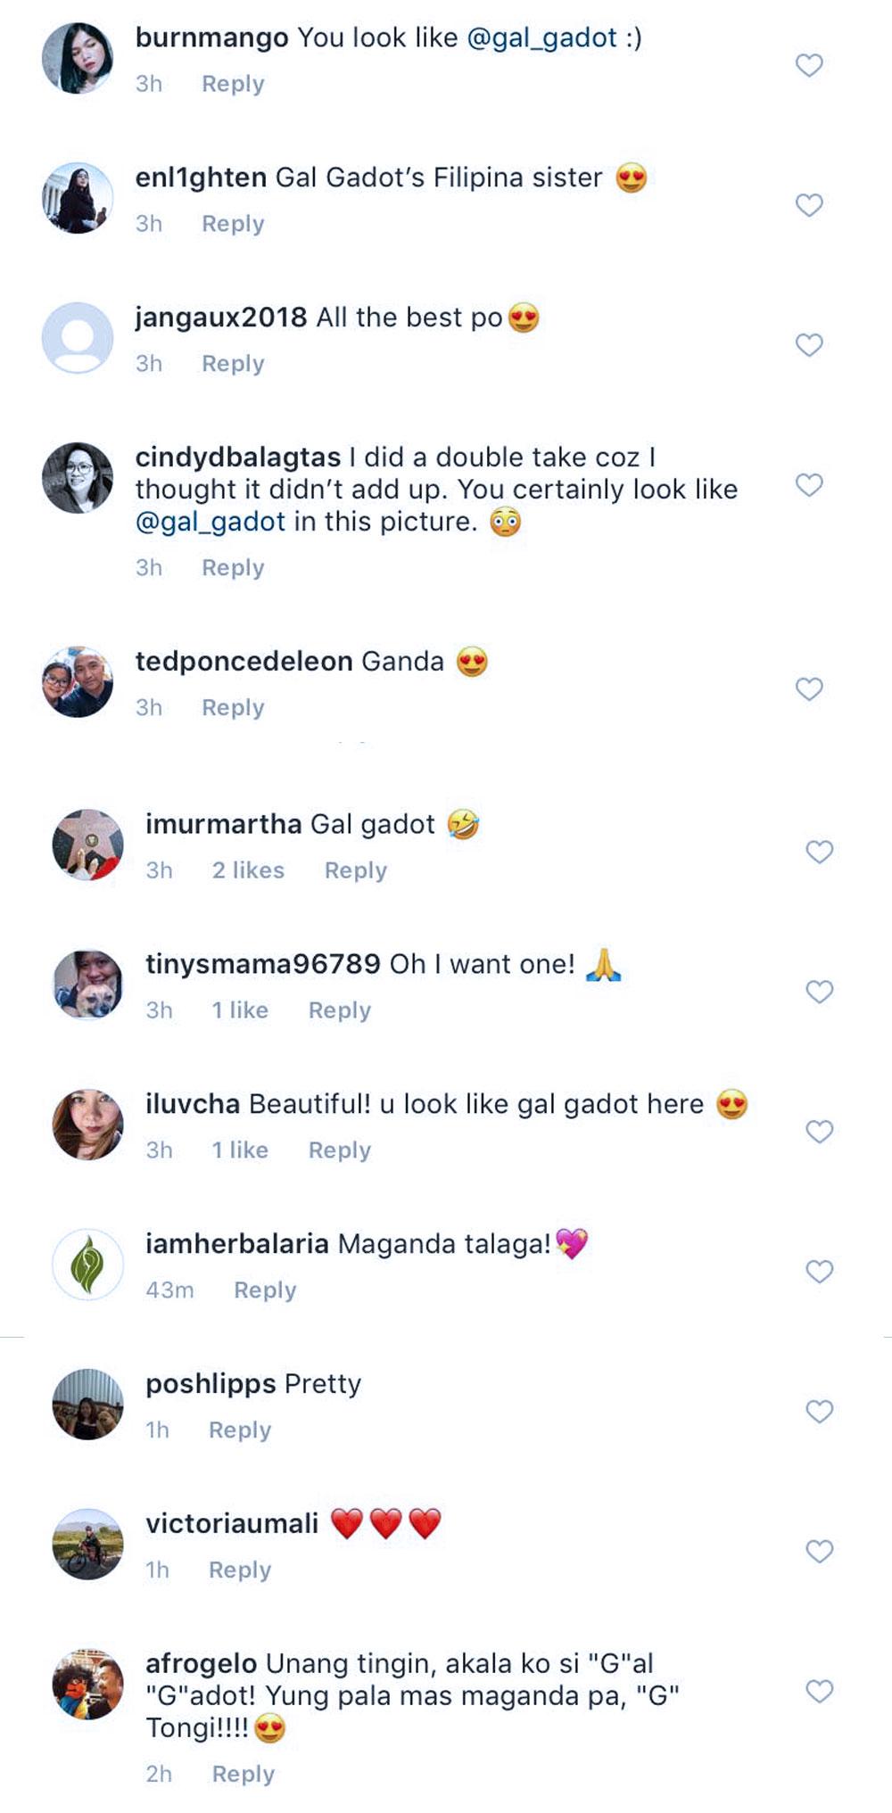This screenshot has height=1813, width=892.
Task: Like burnmango's comment with the heart
Action: (x=809, y=65)
